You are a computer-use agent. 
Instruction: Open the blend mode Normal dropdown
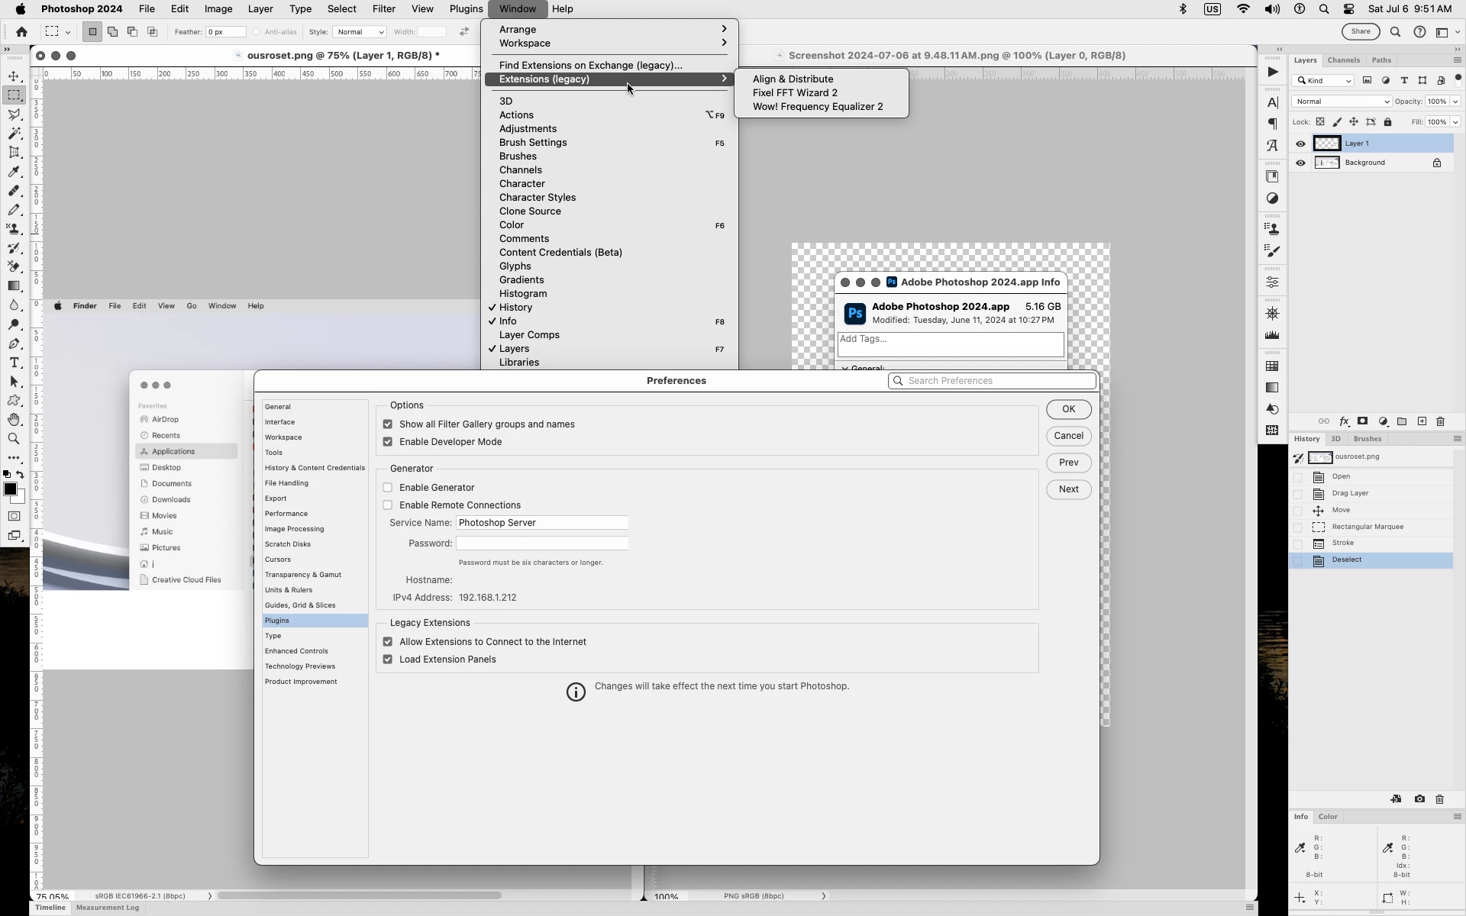pyautogui.click(x=1342, y=102)
